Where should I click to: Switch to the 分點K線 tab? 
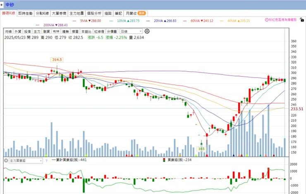tap(42, 13)
